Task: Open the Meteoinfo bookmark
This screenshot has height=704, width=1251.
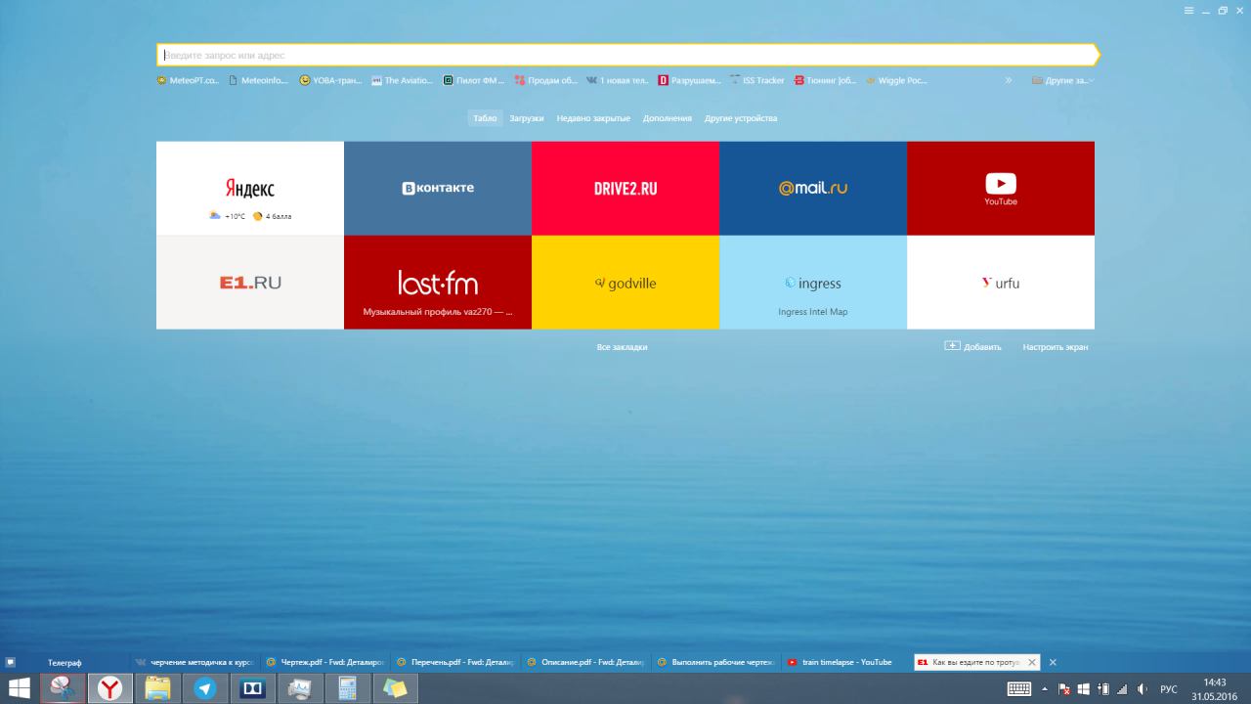Action: coord(259,80)
